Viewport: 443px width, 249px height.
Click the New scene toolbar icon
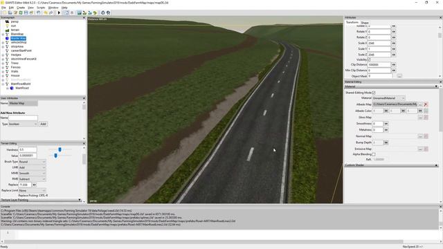pyautogui.click(x=5, y=12)
